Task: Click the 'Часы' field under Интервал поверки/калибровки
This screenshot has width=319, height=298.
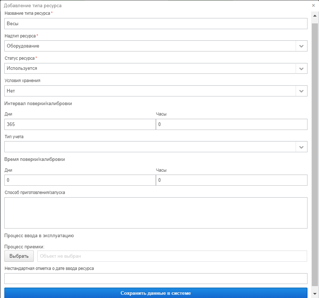Action: (x=232, y=124)
